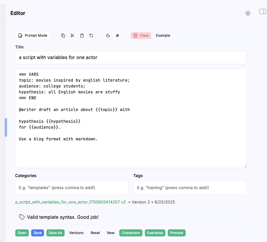Copy the script using the copy icon
This screenshot has height=242, width=267.
click(x=63, y=35)
